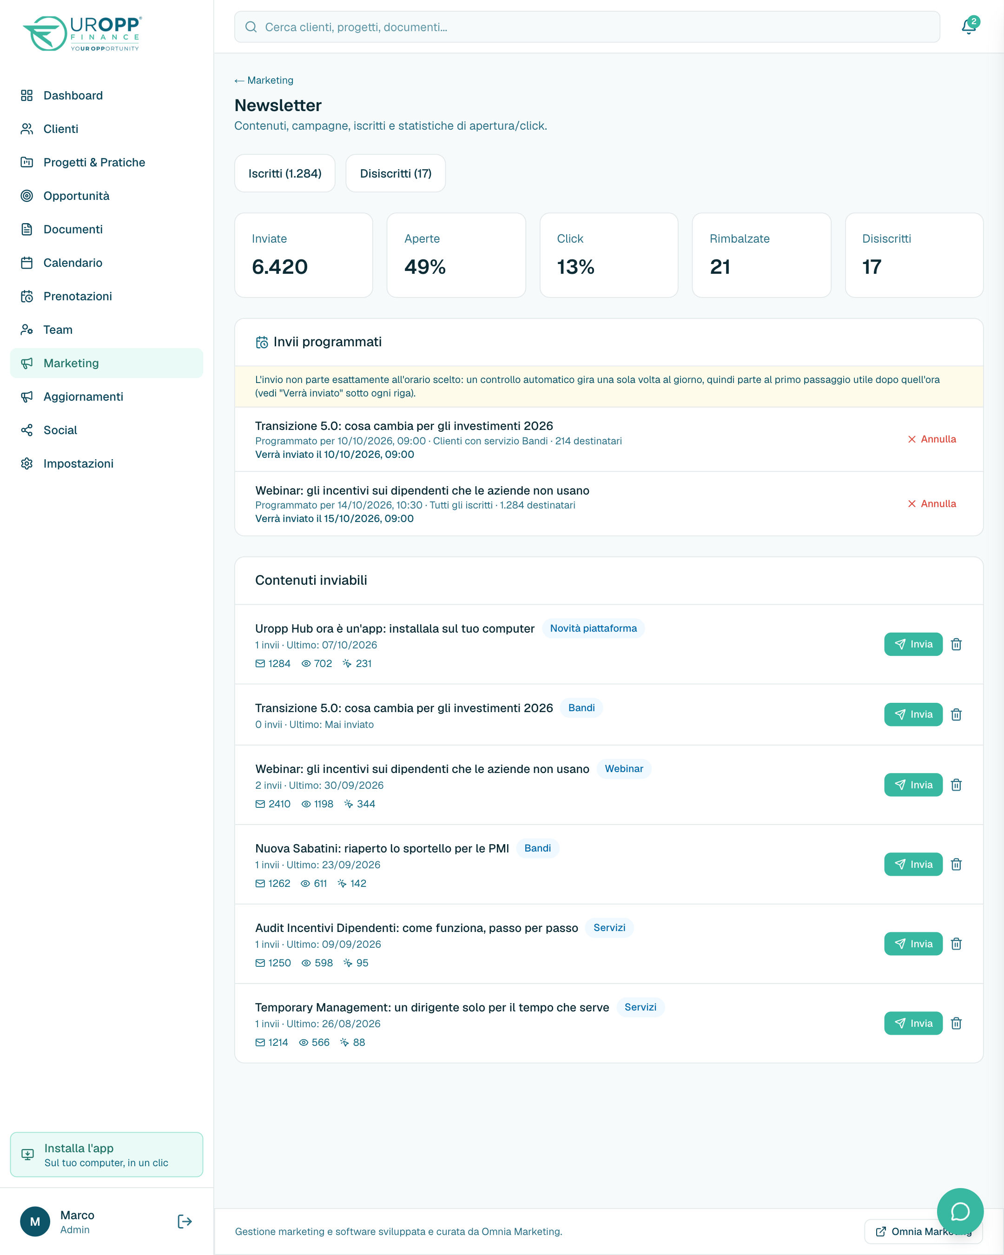
Task: Click the Servizi tag on Temporary Management
Action: tap(640, 1008)
